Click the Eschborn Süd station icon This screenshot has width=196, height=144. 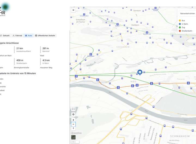pyautogui.click(x=147, y=32)
